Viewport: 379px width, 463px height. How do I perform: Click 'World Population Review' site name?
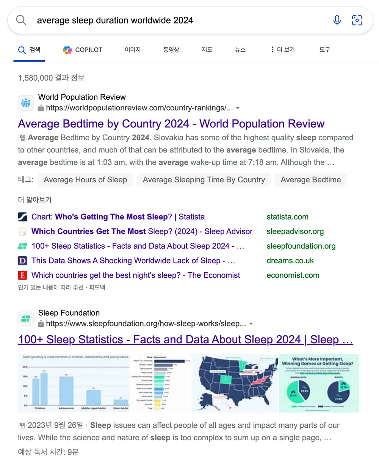coord(82,97)
